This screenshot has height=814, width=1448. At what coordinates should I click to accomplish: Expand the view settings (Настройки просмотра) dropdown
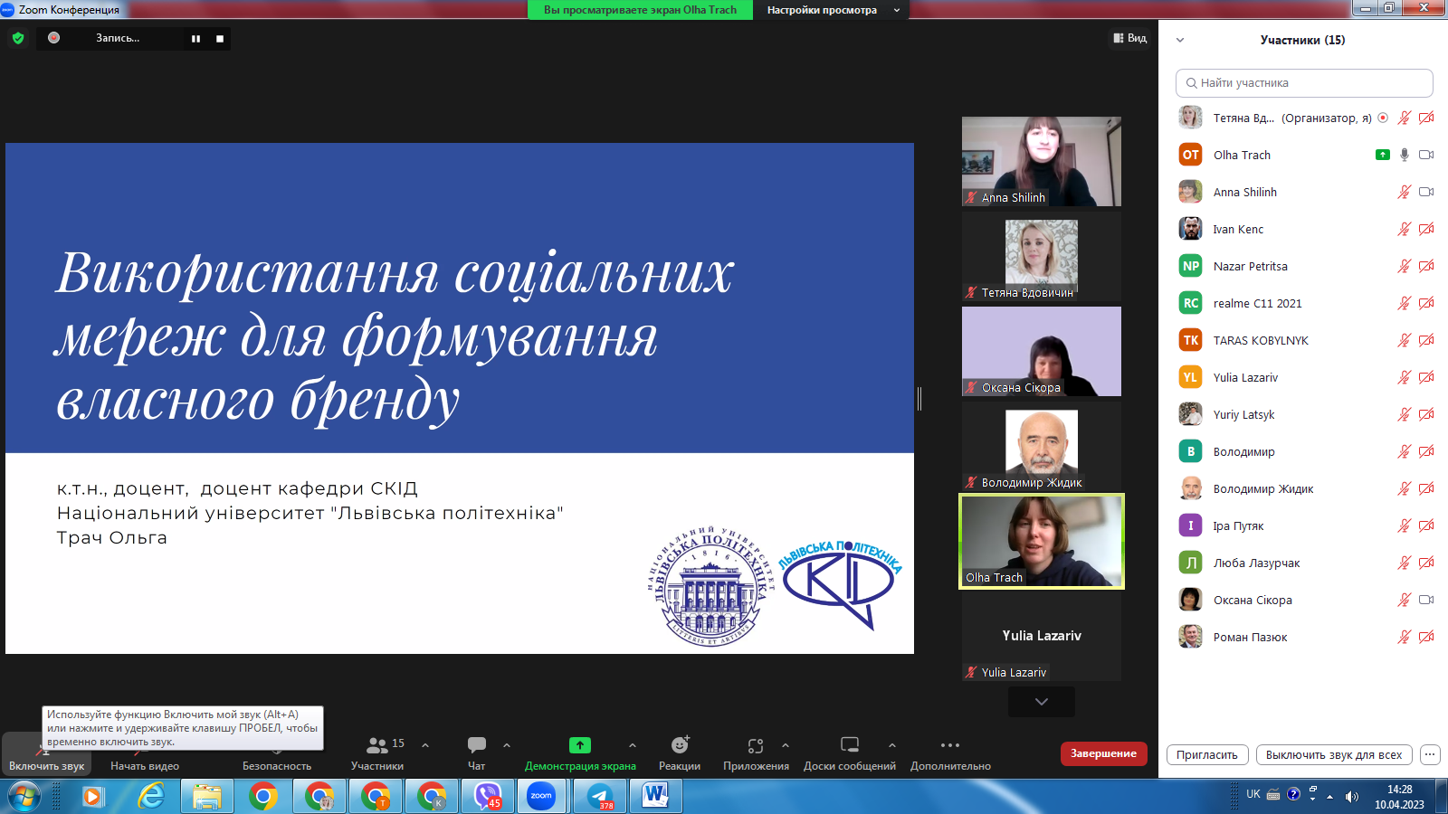[833, 10]
